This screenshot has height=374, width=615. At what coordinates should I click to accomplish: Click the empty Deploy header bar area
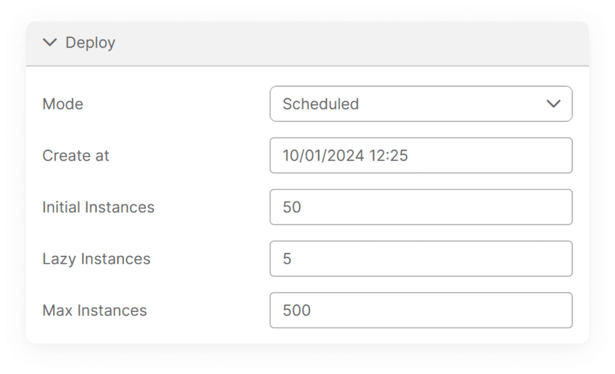pyautogui.click(x=350, y=43)
